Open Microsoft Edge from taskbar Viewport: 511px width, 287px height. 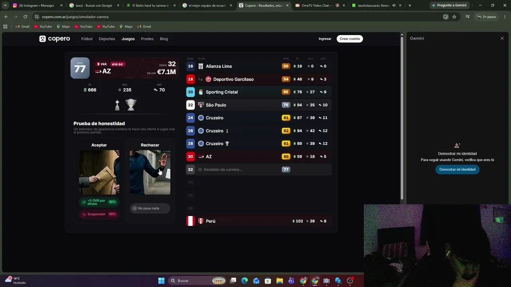[245, 281]
